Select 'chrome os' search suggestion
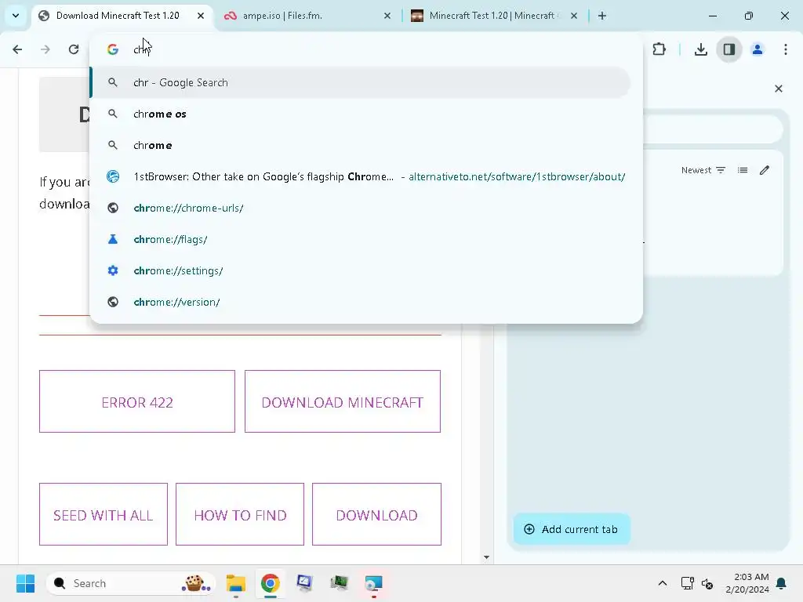The width and height of the screenshot is (803, 602). pyautogui.click(x=361, y=114)
